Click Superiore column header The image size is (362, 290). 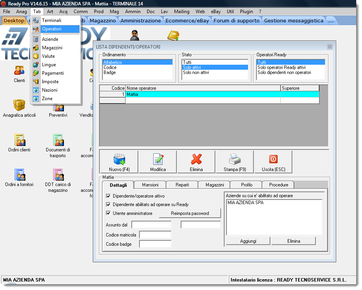[x=300, y=88]
